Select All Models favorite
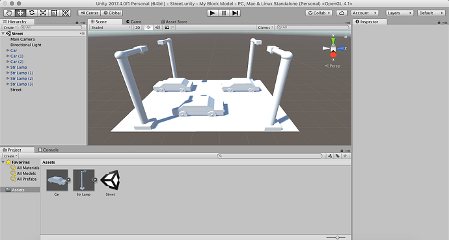 coord(23,174)
